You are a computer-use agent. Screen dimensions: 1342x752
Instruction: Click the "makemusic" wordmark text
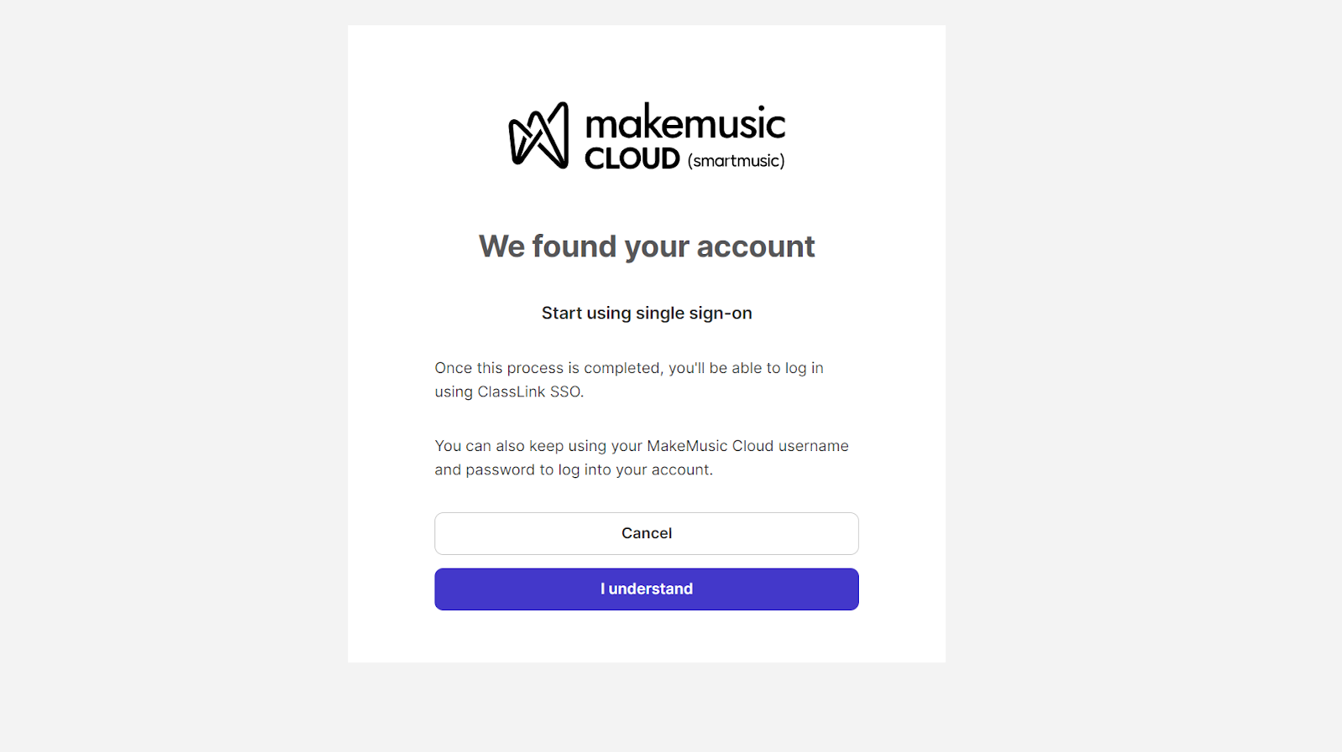click(685, 122)
